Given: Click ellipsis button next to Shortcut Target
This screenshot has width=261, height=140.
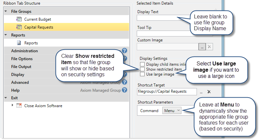Looking at the screenshot, I should click(x=201, y=92).
